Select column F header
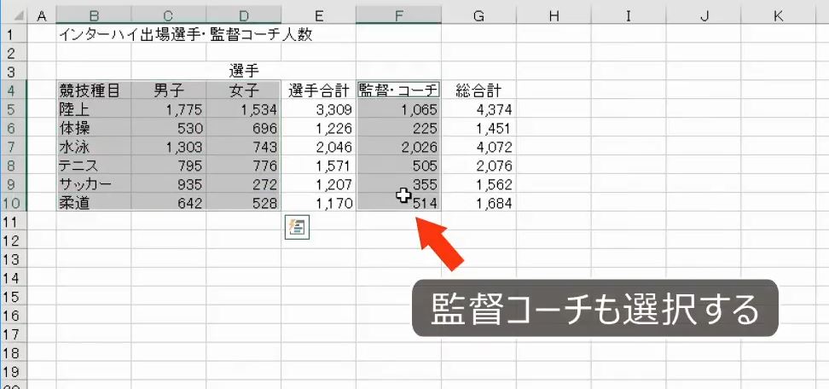Viewport: 829px width, 389px height. tap(398, 16)
